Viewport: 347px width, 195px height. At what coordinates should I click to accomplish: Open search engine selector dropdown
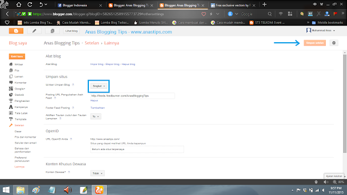[x=236, y=14]
